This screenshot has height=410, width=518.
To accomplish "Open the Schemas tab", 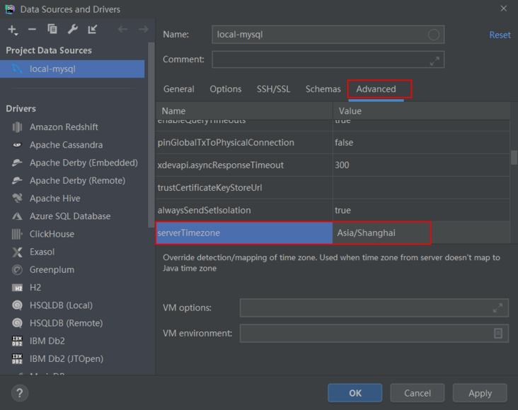I will (x=323, y=89).
